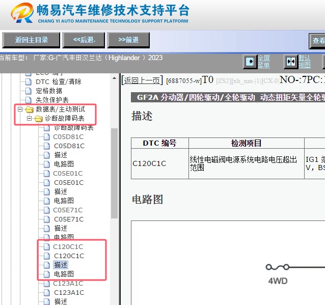Screen dimensions: 325x305
Task: Click the page icon of the greyed C123A1C row
Action: [47, 284]
